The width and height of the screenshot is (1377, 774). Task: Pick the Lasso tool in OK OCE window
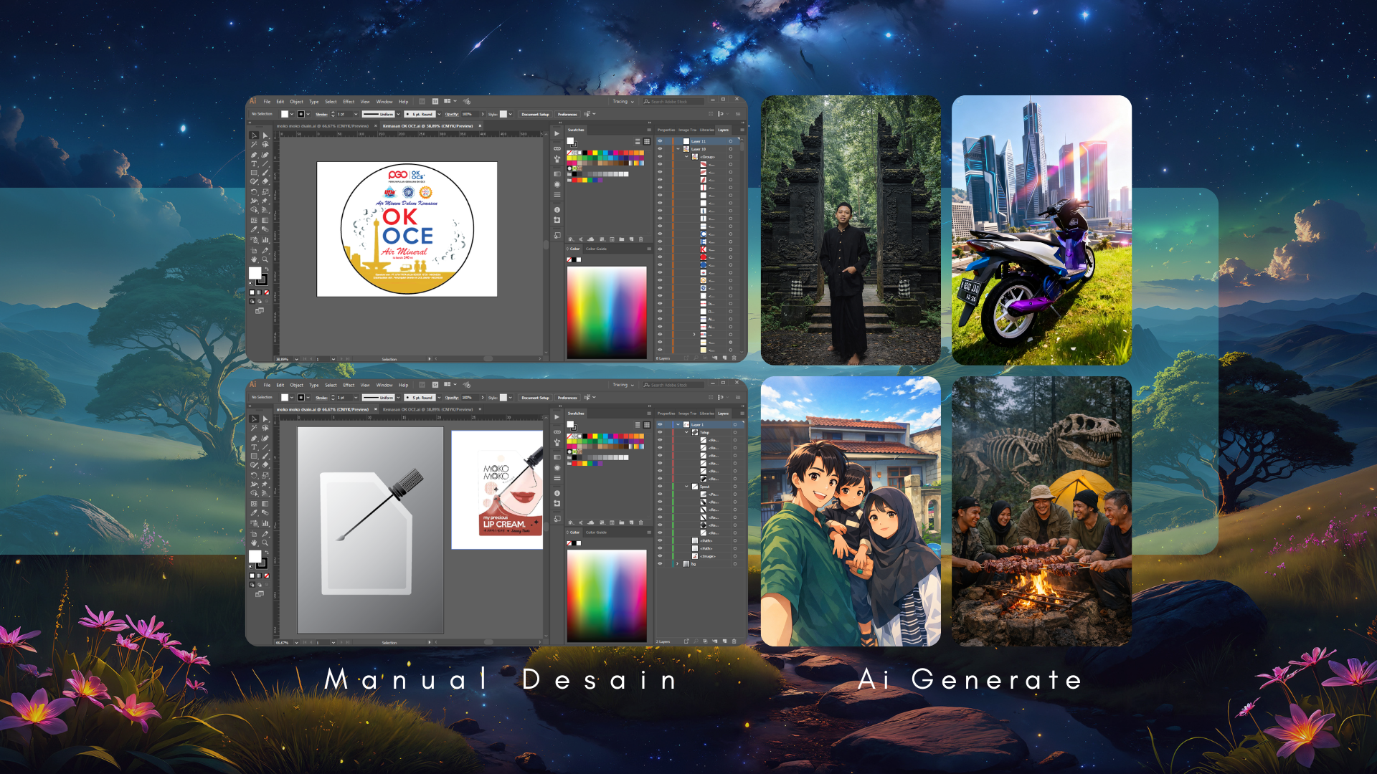[x=265, y=144]
